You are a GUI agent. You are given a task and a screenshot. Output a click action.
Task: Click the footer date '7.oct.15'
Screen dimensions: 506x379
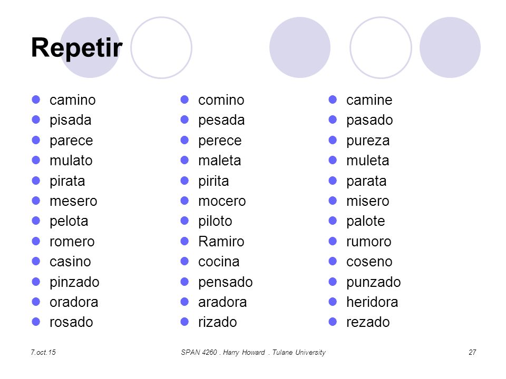pos(43,352)
